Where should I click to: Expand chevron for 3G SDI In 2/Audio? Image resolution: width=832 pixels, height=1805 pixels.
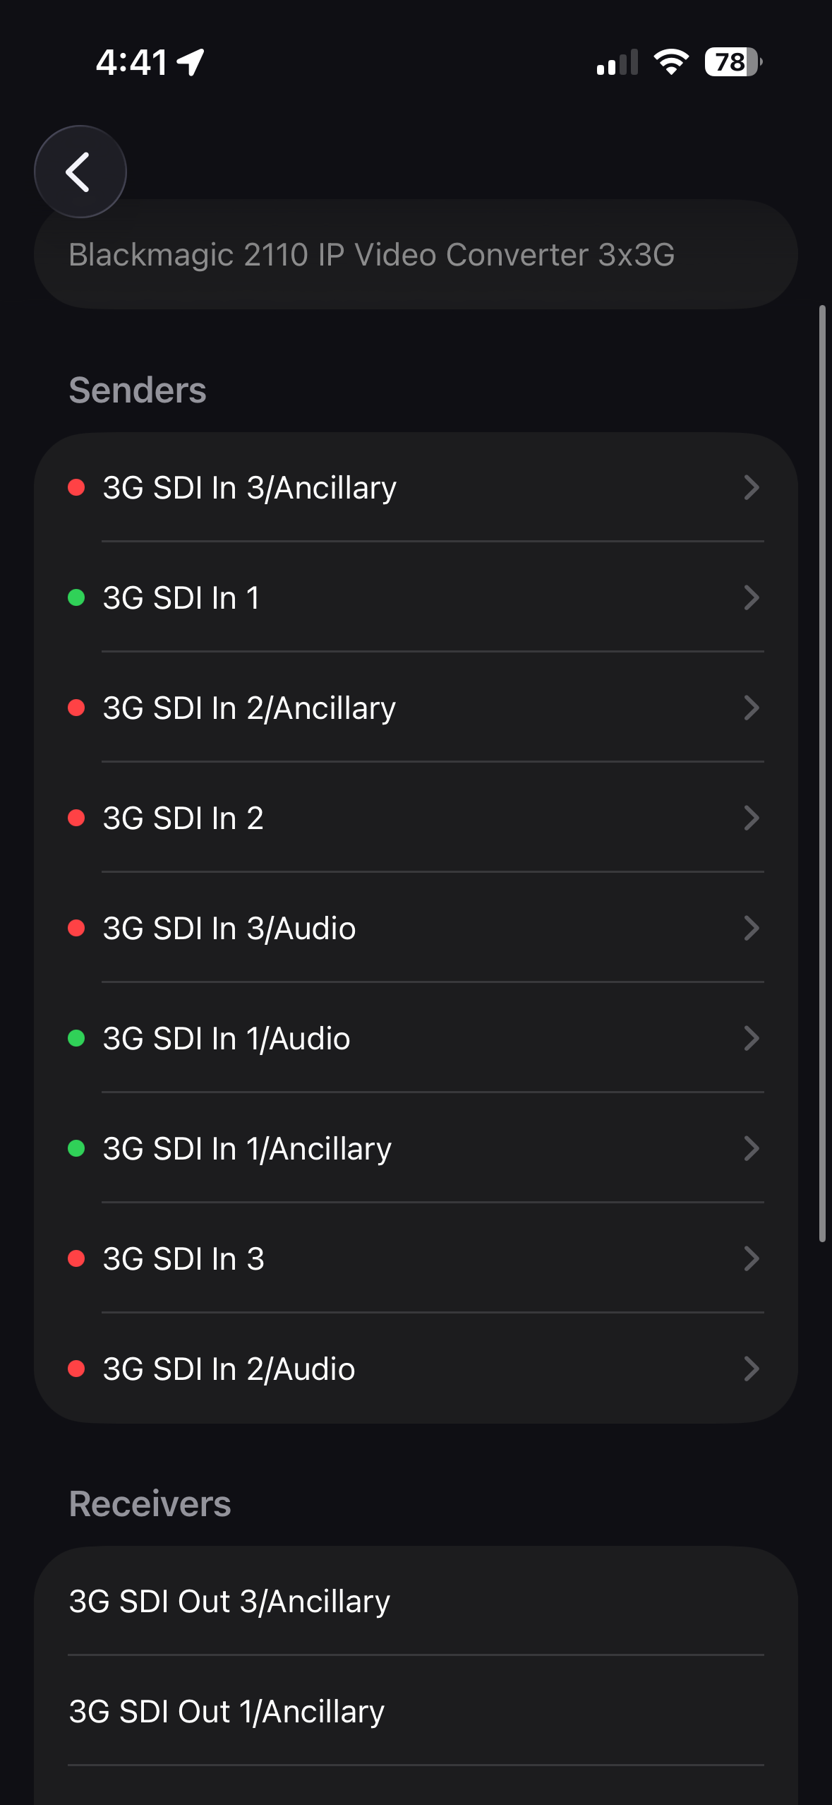752,1369
